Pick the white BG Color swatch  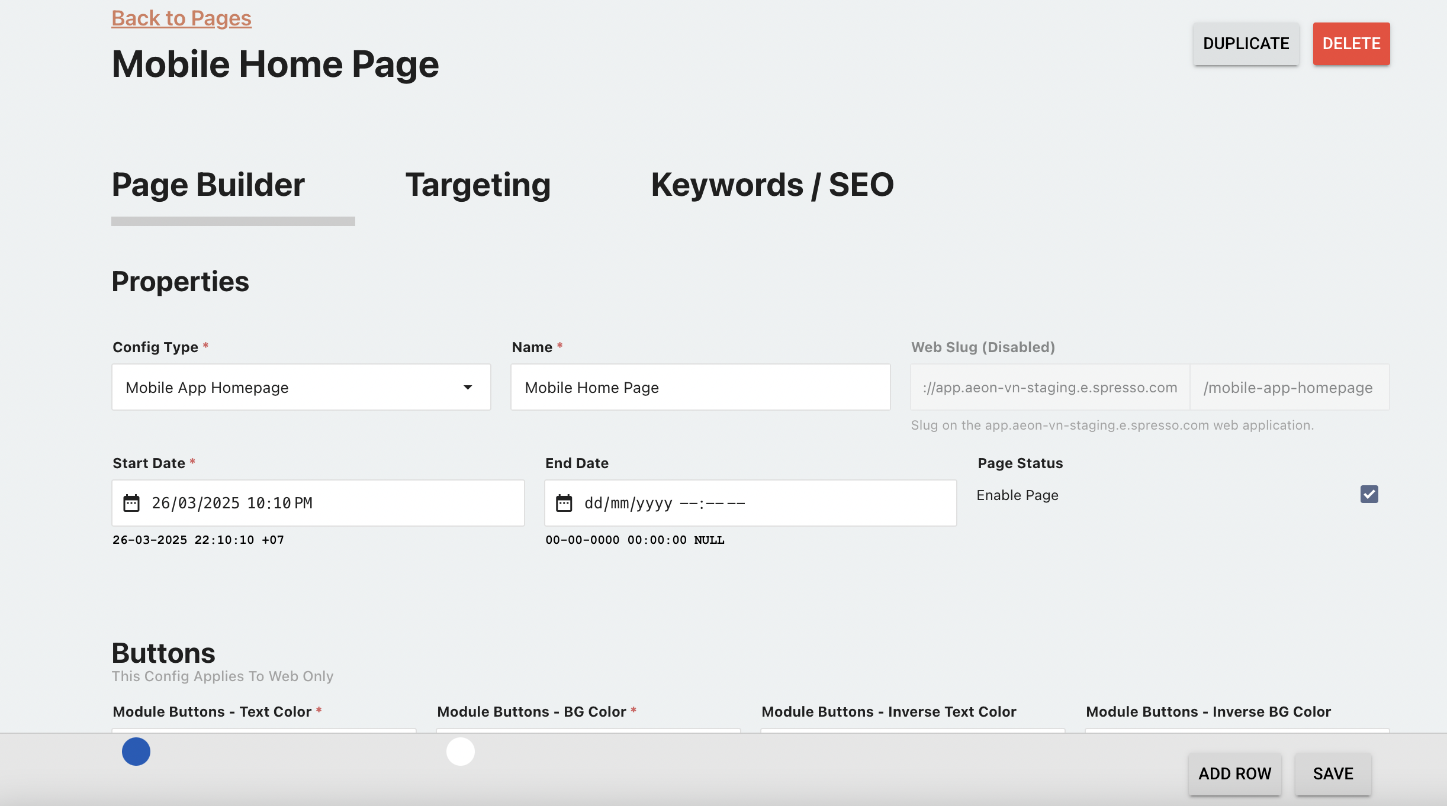pos(461,752)
